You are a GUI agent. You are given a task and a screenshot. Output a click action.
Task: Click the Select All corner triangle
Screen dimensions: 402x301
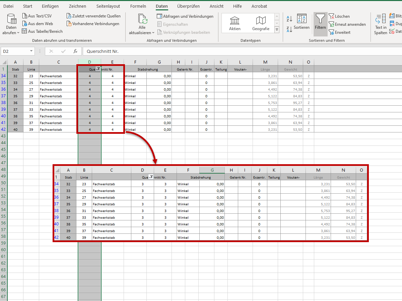[x=4, y=62]
